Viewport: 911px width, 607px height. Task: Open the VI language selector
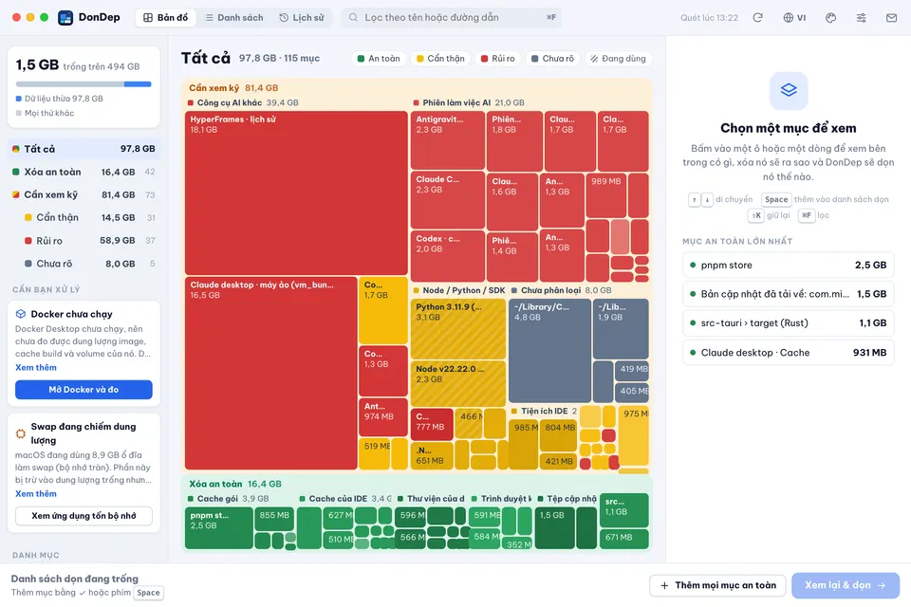(794, 17)
